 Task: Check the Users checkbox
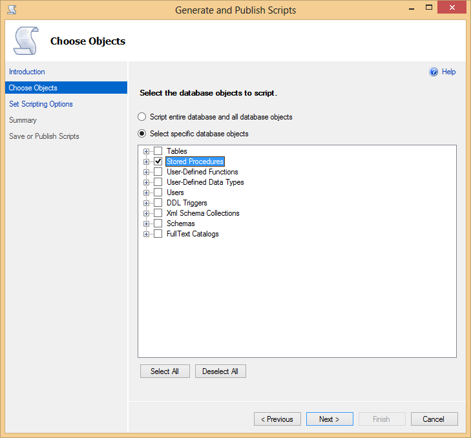point(158,193)
